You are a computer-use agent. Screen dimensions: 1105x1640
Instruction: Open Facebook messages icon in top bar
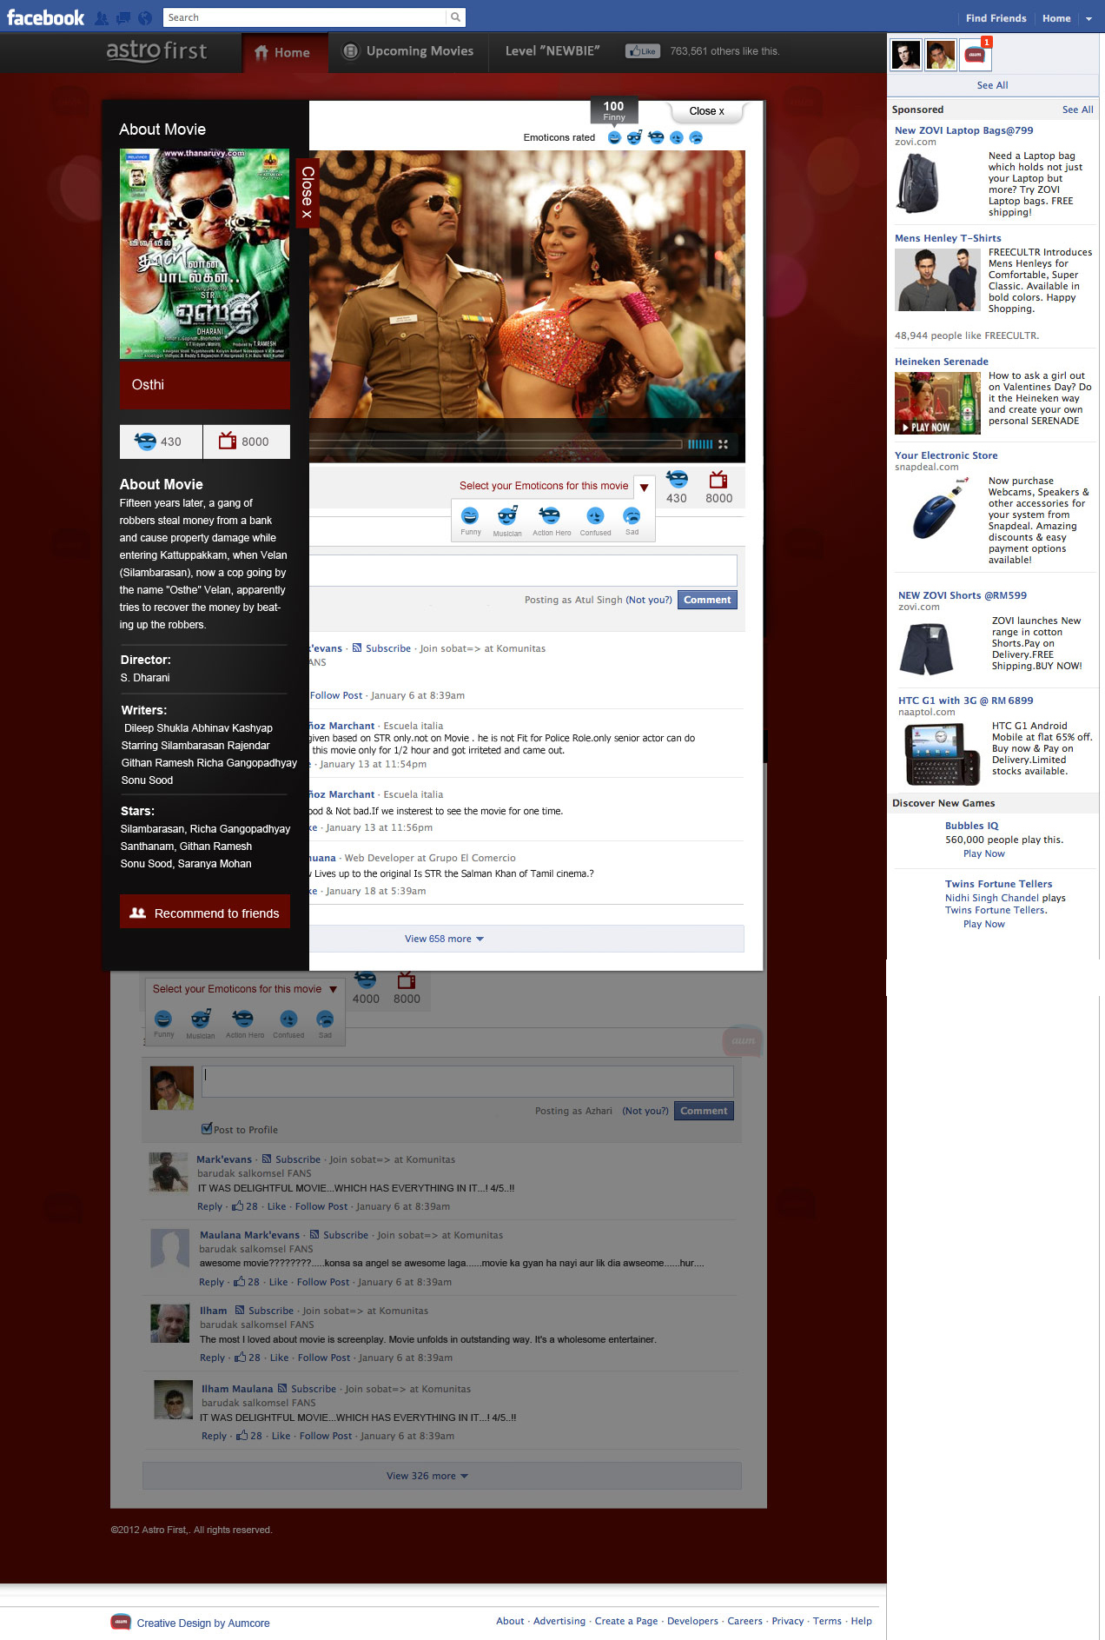[x=123, y=17]
